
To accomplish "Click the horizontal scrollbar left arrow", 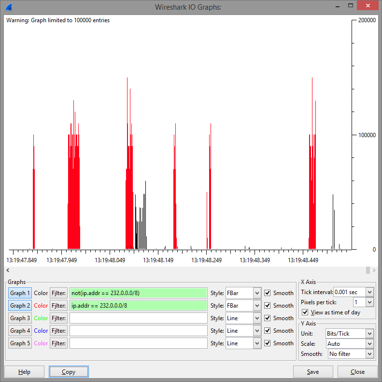I will pos(8,270).
